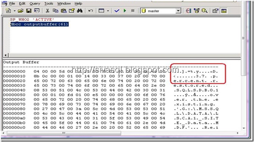Click the window system menu icon
Image resolution: width=254 pixels, height=142 pixels.
(x=4, y=3)
